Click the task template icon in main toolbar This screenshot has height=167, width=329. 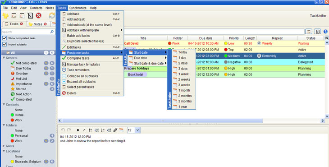click(30, 15)
